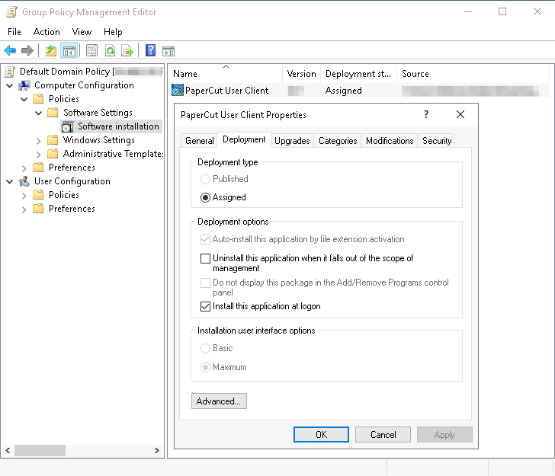Select the Basic user interface option
This screenshot has width=555, height=476.
[x=205, y=348]
